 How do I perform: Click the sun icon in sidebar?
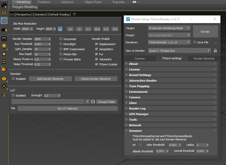4,54
